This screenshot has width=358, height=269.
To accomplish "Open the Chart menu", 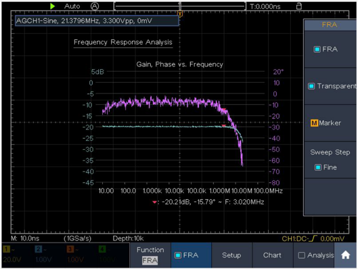I will tap(272, 255).
